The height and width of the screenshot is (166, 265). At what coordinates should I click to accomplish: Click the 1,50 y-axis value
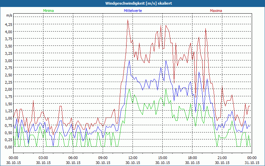coord(9,104)
